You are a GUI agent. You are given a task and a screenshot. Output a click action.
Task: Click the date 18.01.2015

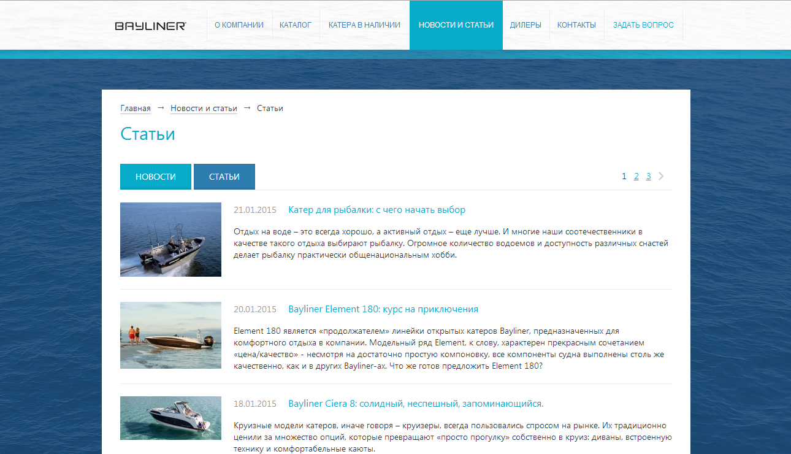[x=255, y=404]
